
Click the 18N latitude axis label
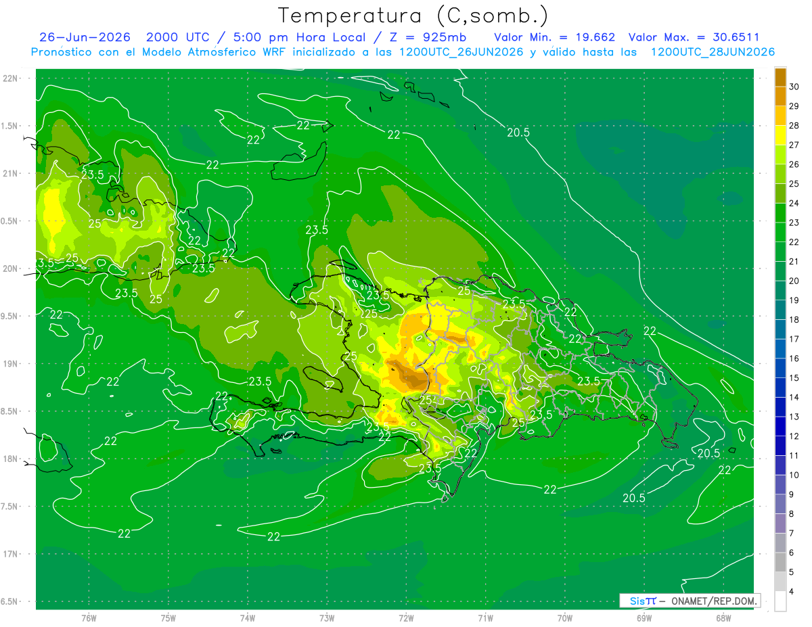(x=11, y=459)
